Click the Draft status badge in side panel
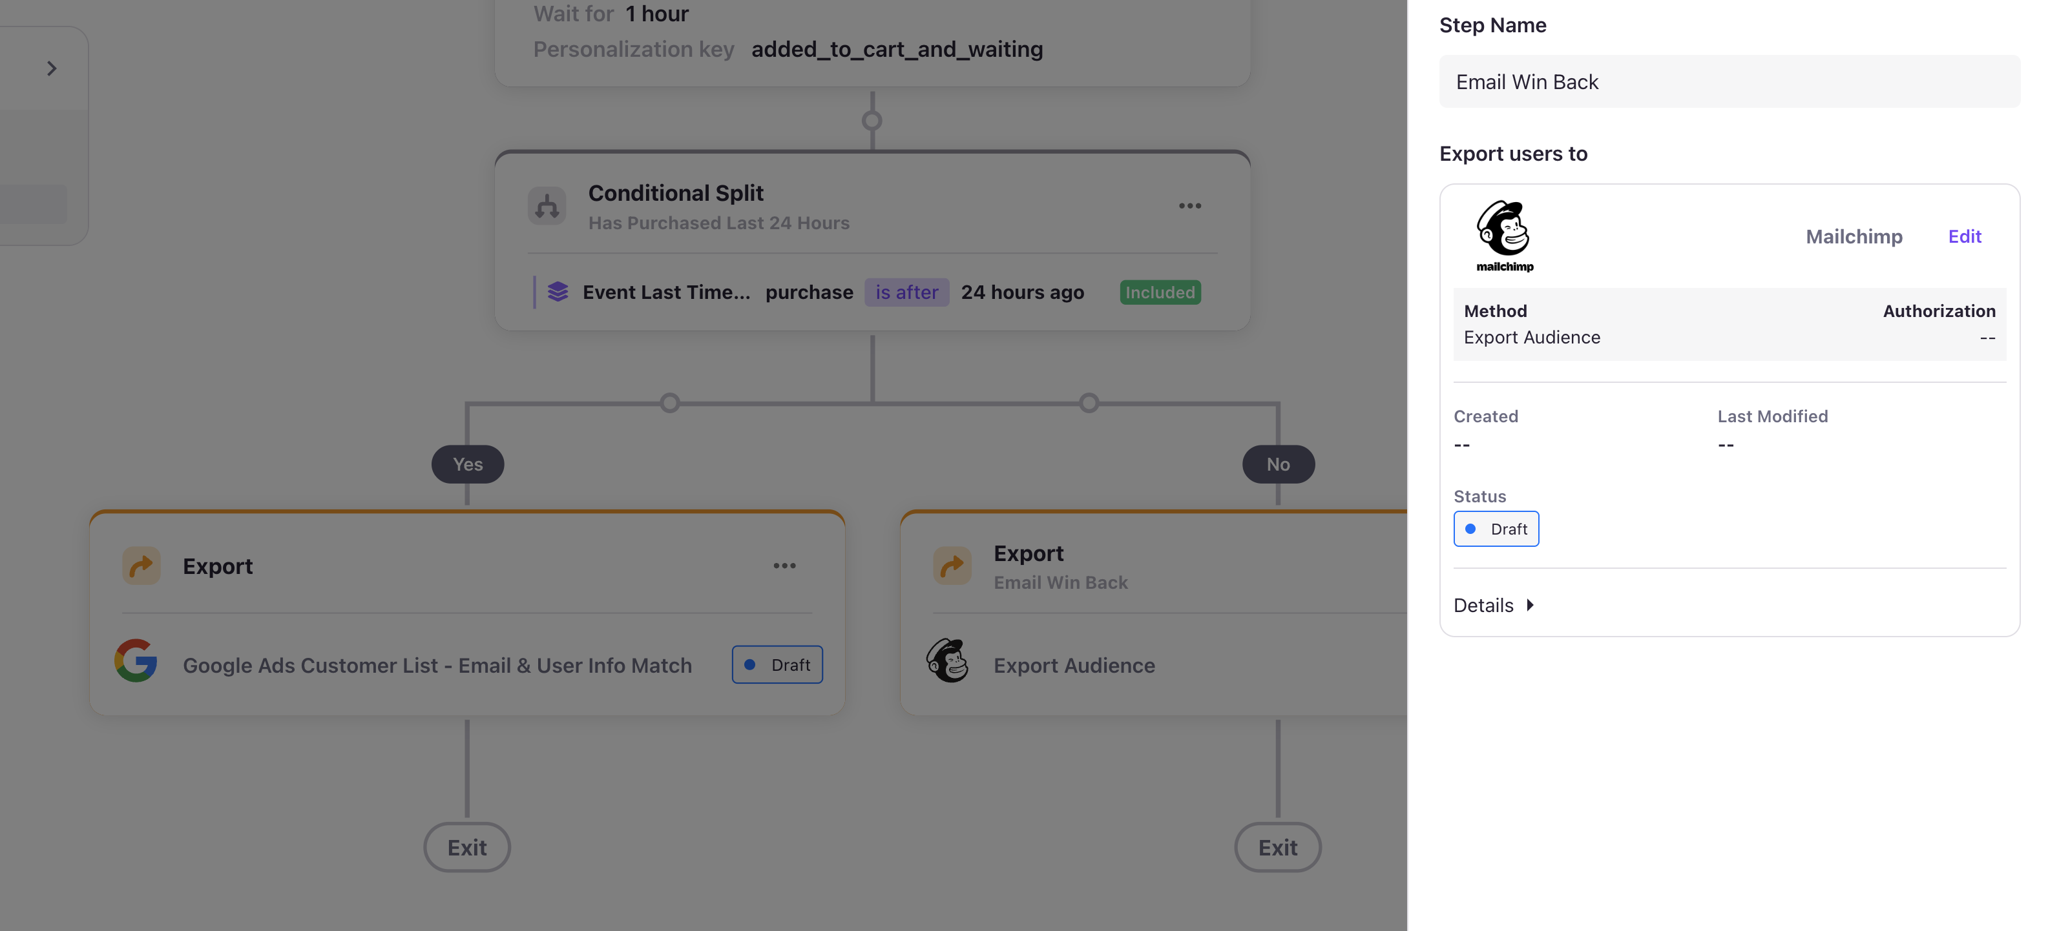This screenshot has height=931, width=2048. point(1496,529)
